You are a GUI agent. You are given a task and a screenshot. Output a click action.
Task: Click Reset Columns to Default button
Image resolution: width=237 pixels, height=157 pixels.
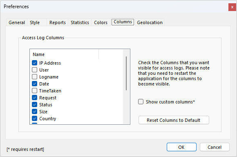coord(174,120)
